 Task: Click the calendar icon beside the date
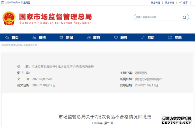(3, 2)
